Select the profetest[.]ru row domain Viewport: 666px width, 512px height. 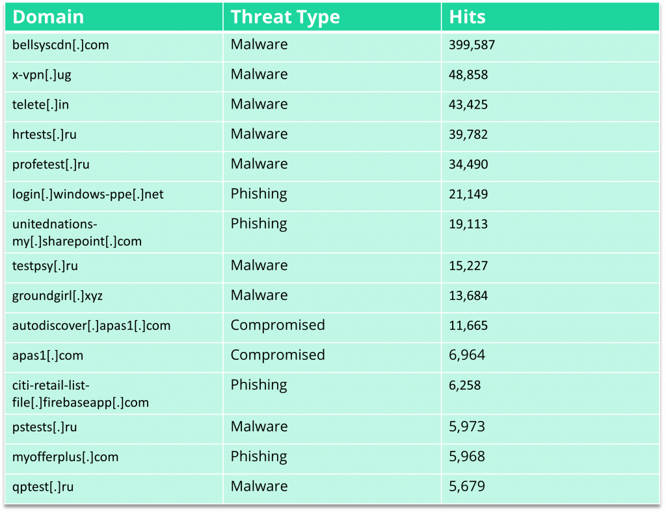(51, 164)
